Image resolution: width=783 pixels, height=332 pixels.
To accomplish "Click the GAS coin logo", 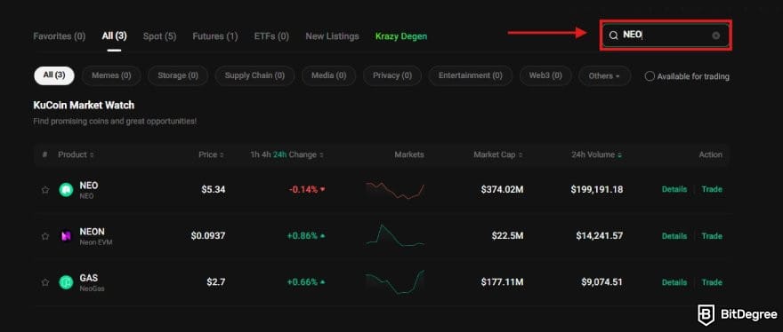I will coord(66,282).
